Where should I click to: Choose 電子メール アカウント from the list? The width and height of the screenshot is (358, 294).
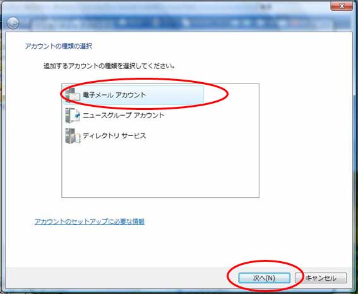[x=114, y=95]
